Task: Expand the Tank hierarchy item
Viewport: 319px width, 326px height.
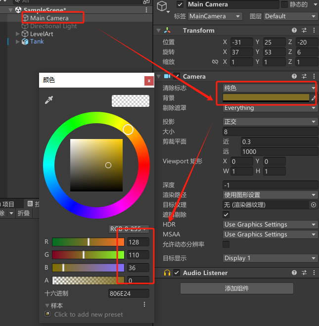Action: (x=18, y=42)
